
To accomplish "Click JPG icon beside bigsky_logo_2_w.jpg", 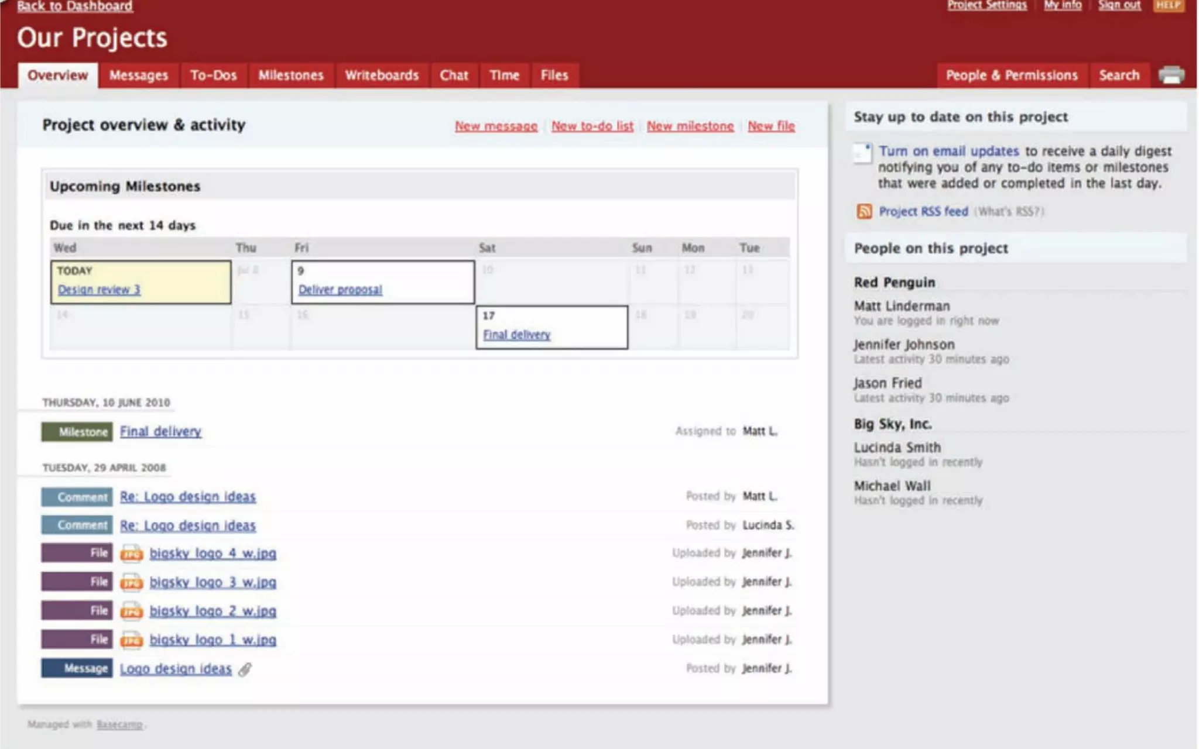I will click(x=131, y=611).
